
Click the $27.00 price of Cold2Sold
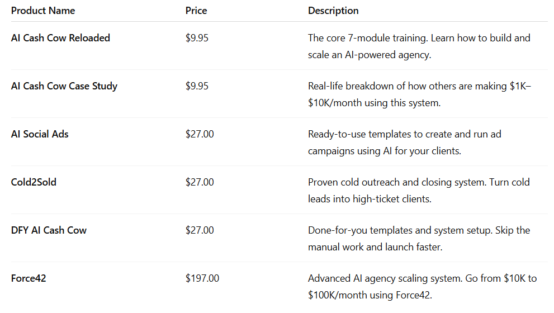pos(200,182)
